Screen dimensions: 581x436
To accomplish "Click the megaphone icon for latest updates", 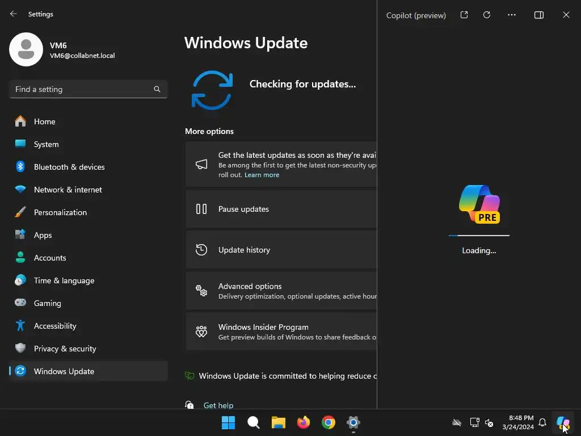I will tap(201, 164).
